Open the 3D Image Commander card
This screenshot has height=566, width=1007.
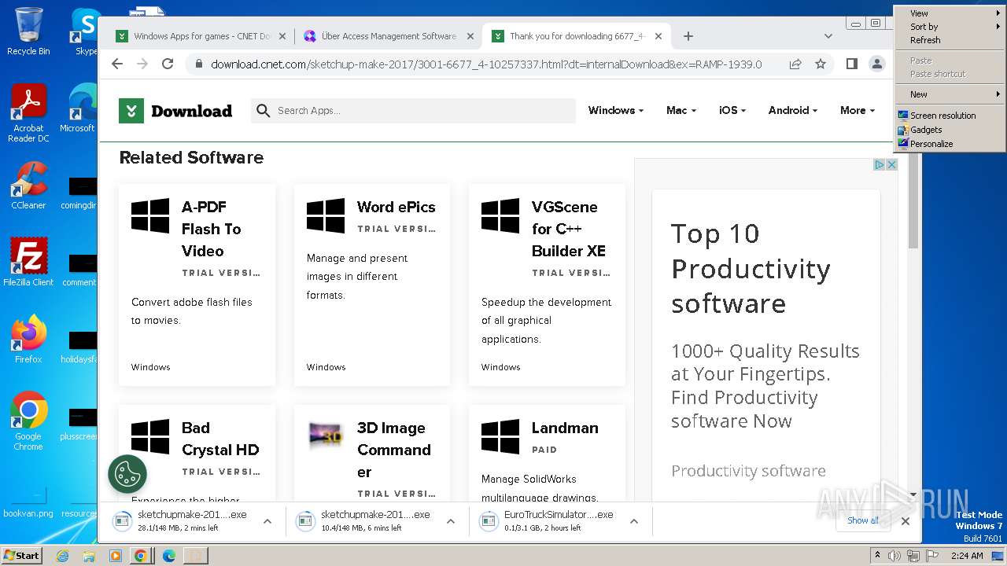(x=372, y=454)
